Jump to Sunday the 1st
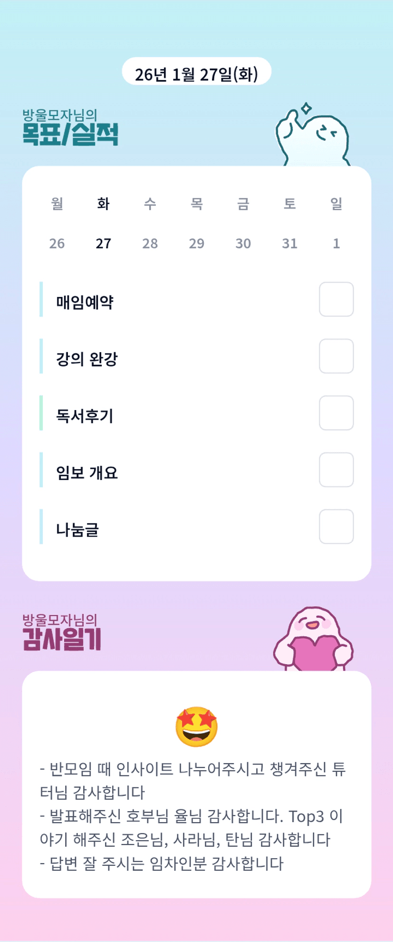Image resolution: width=393 pixels, height=942 pixels. coord(336,243)
